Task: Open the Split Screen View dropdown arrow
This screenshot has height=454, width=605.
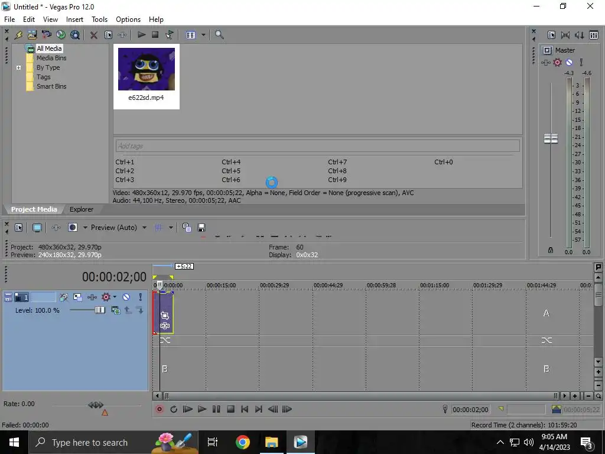Action: pos(85,228)
